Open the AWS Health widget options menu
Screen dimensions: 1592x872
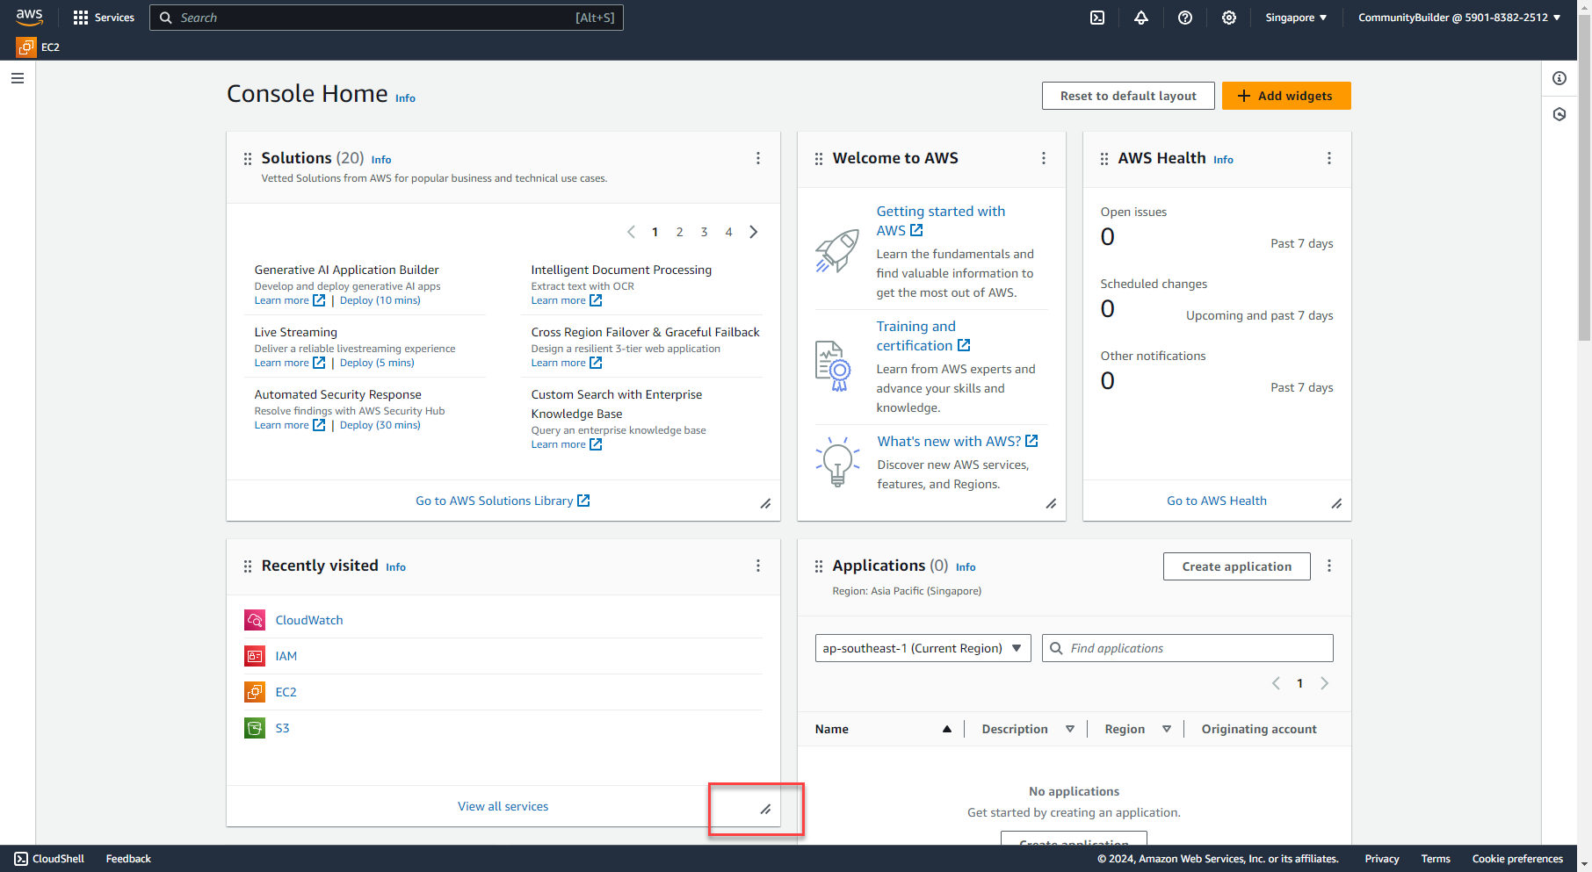[x=1329, y=158]
